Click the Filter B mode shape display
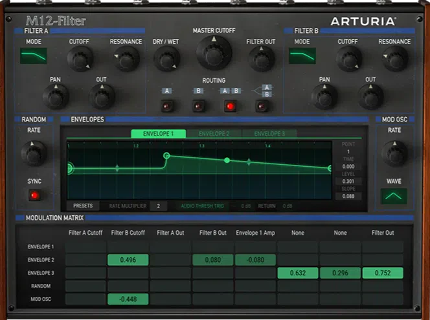Viewport: 430px width, 320px height. click(302, 56)
